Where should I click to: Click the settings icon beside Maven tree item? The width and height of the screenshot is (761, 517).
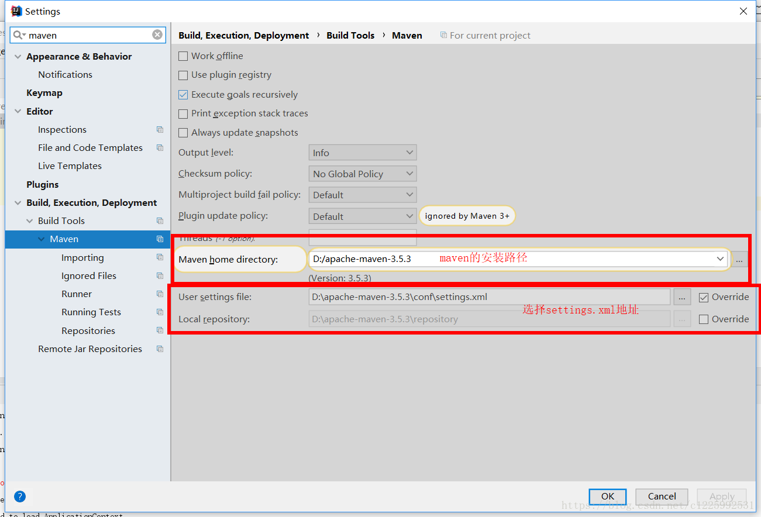click(160, 239)
